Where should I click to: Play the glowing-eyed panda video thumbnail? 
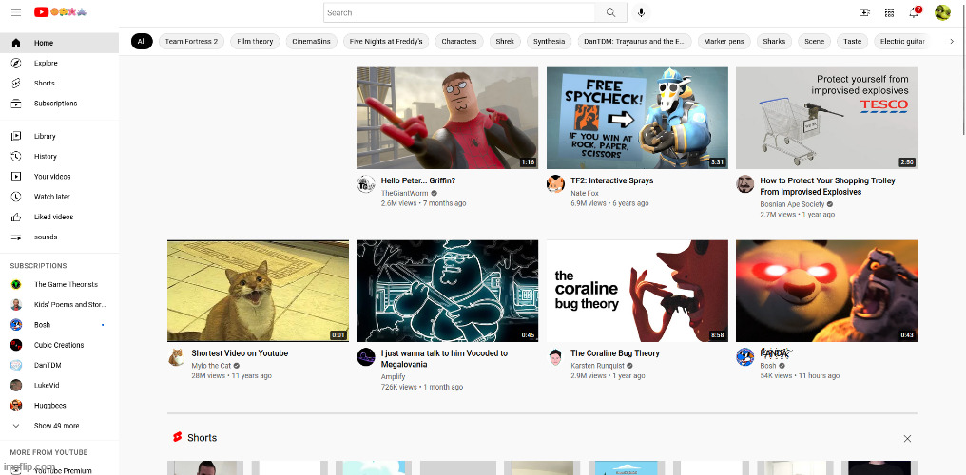[x=827, y=291]
